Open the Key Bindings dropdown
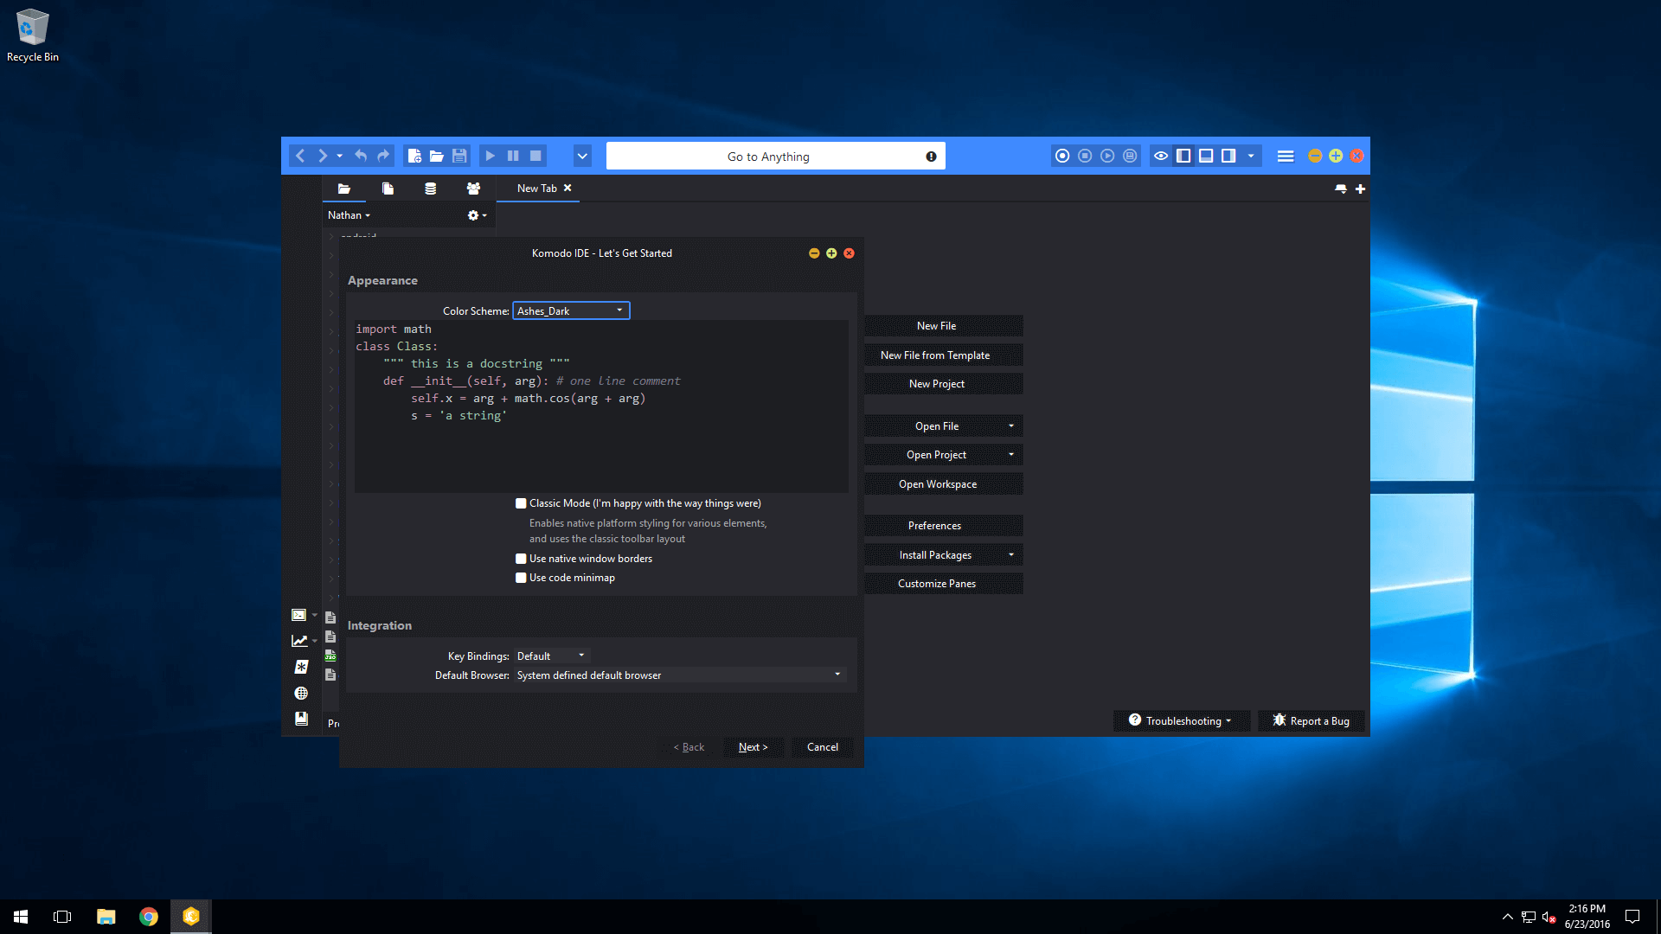The image size is (1661, 934). (552, 656)
